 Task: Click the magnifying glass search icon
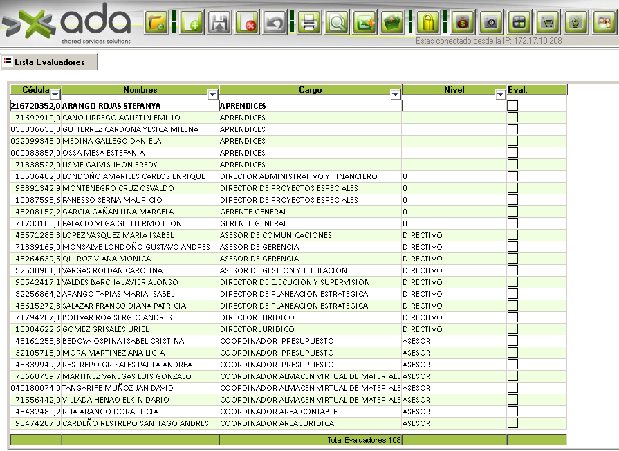pyautogui.click(x=337, y=23)
